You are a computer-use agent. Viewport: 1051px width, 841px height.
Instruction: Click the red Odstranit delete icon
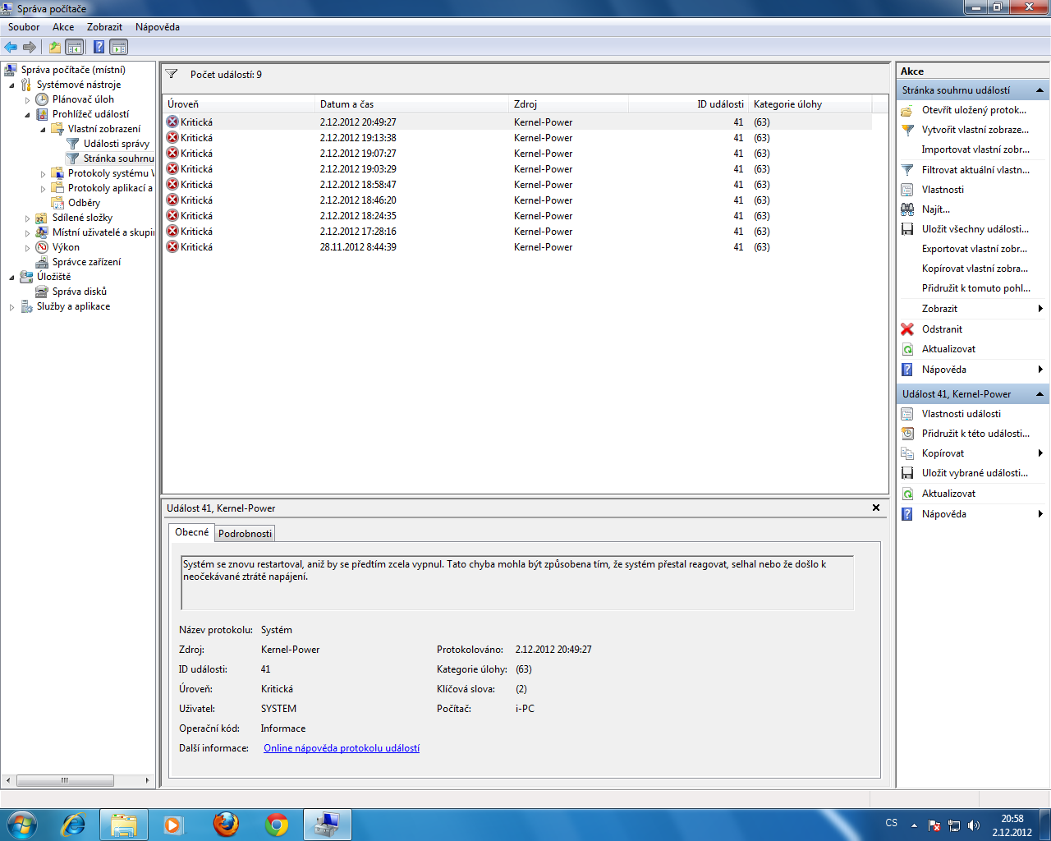point(907,329)
